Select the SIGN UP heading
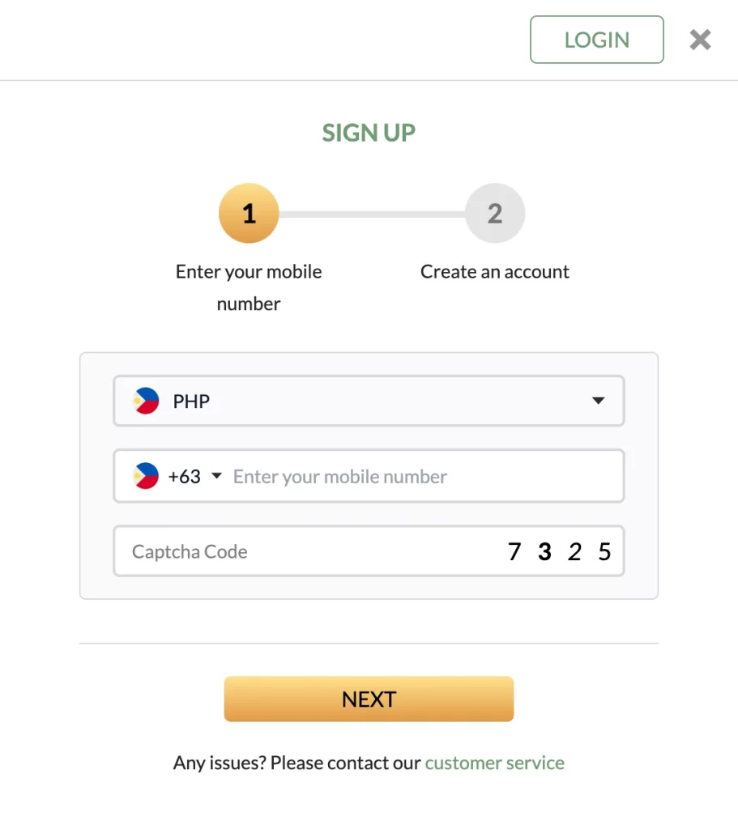Image resolution: width=738 pixels, height=829 pixels. click(x=369, y=132)
